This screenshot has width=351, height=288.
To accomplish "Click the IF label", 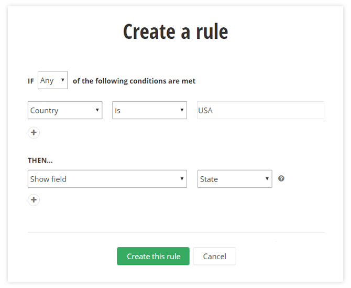I will (x=31, y=81).
